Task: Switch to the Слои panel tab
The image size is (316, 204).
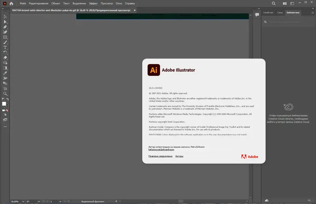Action: (x=280, y=13)
